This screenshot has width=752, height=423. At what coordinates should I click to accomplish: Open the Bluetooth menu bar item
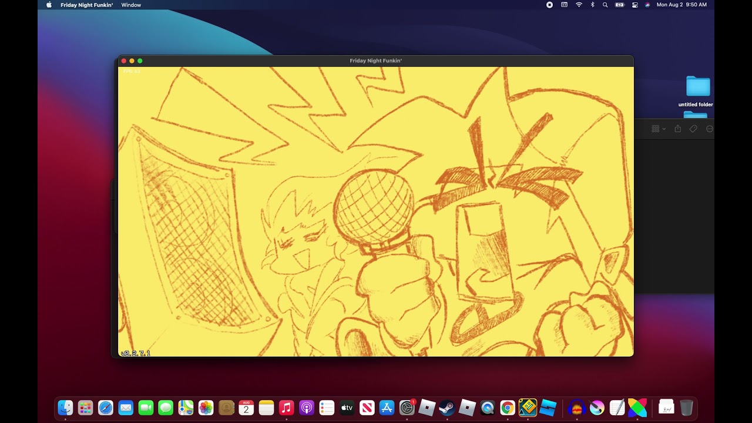tap(592, 5)
